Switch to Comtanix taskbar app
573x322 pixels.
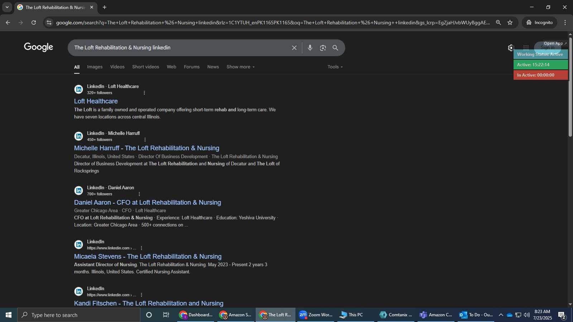(x=396, y=315)
